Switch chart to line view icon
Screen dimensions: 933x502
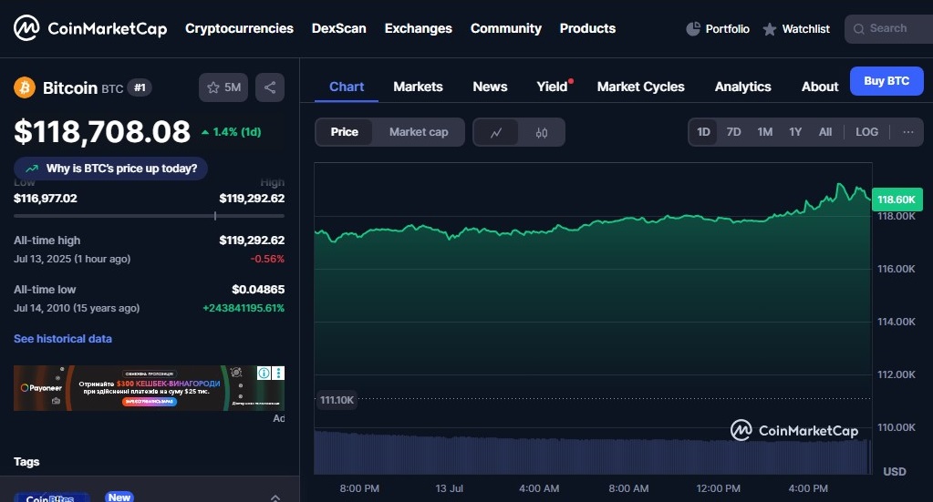pyautogui.click(x=495, y=132)
